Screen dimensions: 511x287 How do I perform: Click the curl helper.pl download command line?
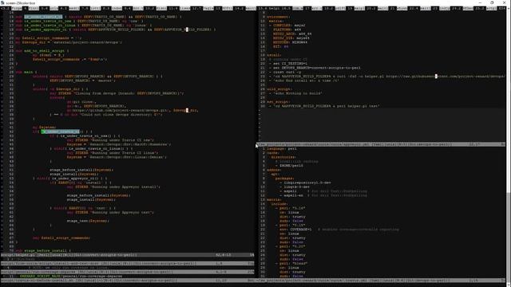387,77
